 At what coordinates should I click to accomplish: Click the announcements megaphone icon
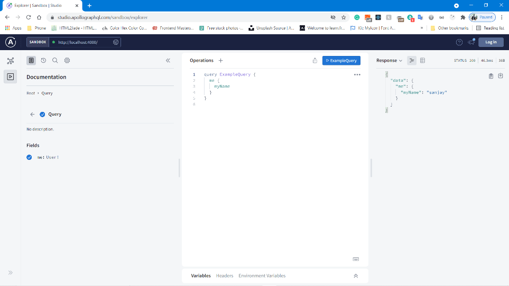471,42
